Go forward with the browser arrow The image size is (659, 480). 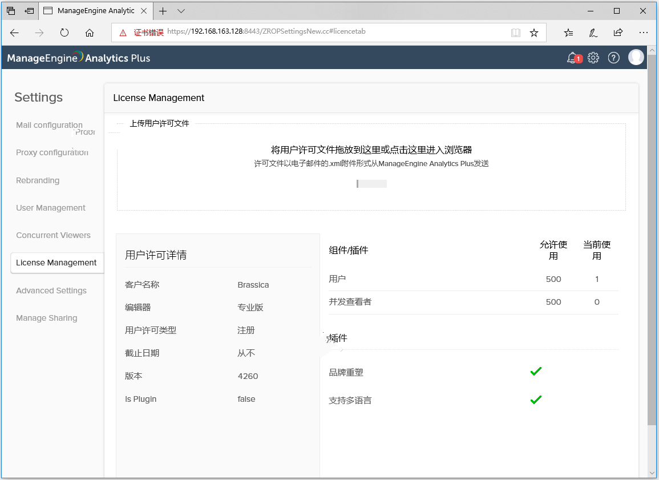pyautogui.click(x=39, y=33)
